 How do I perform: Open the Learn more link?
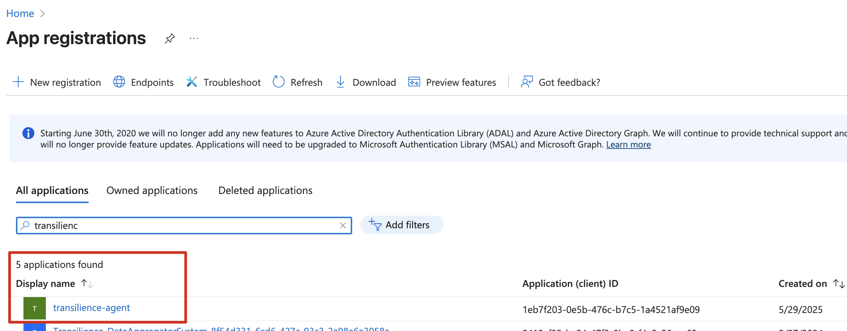tap(628, 145)
